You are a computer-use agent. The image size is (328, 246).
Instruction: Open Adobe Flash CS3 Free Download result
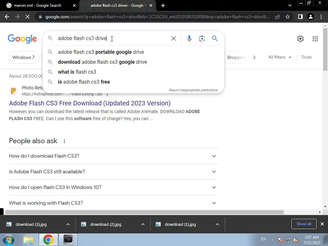[x=90, y=103]
